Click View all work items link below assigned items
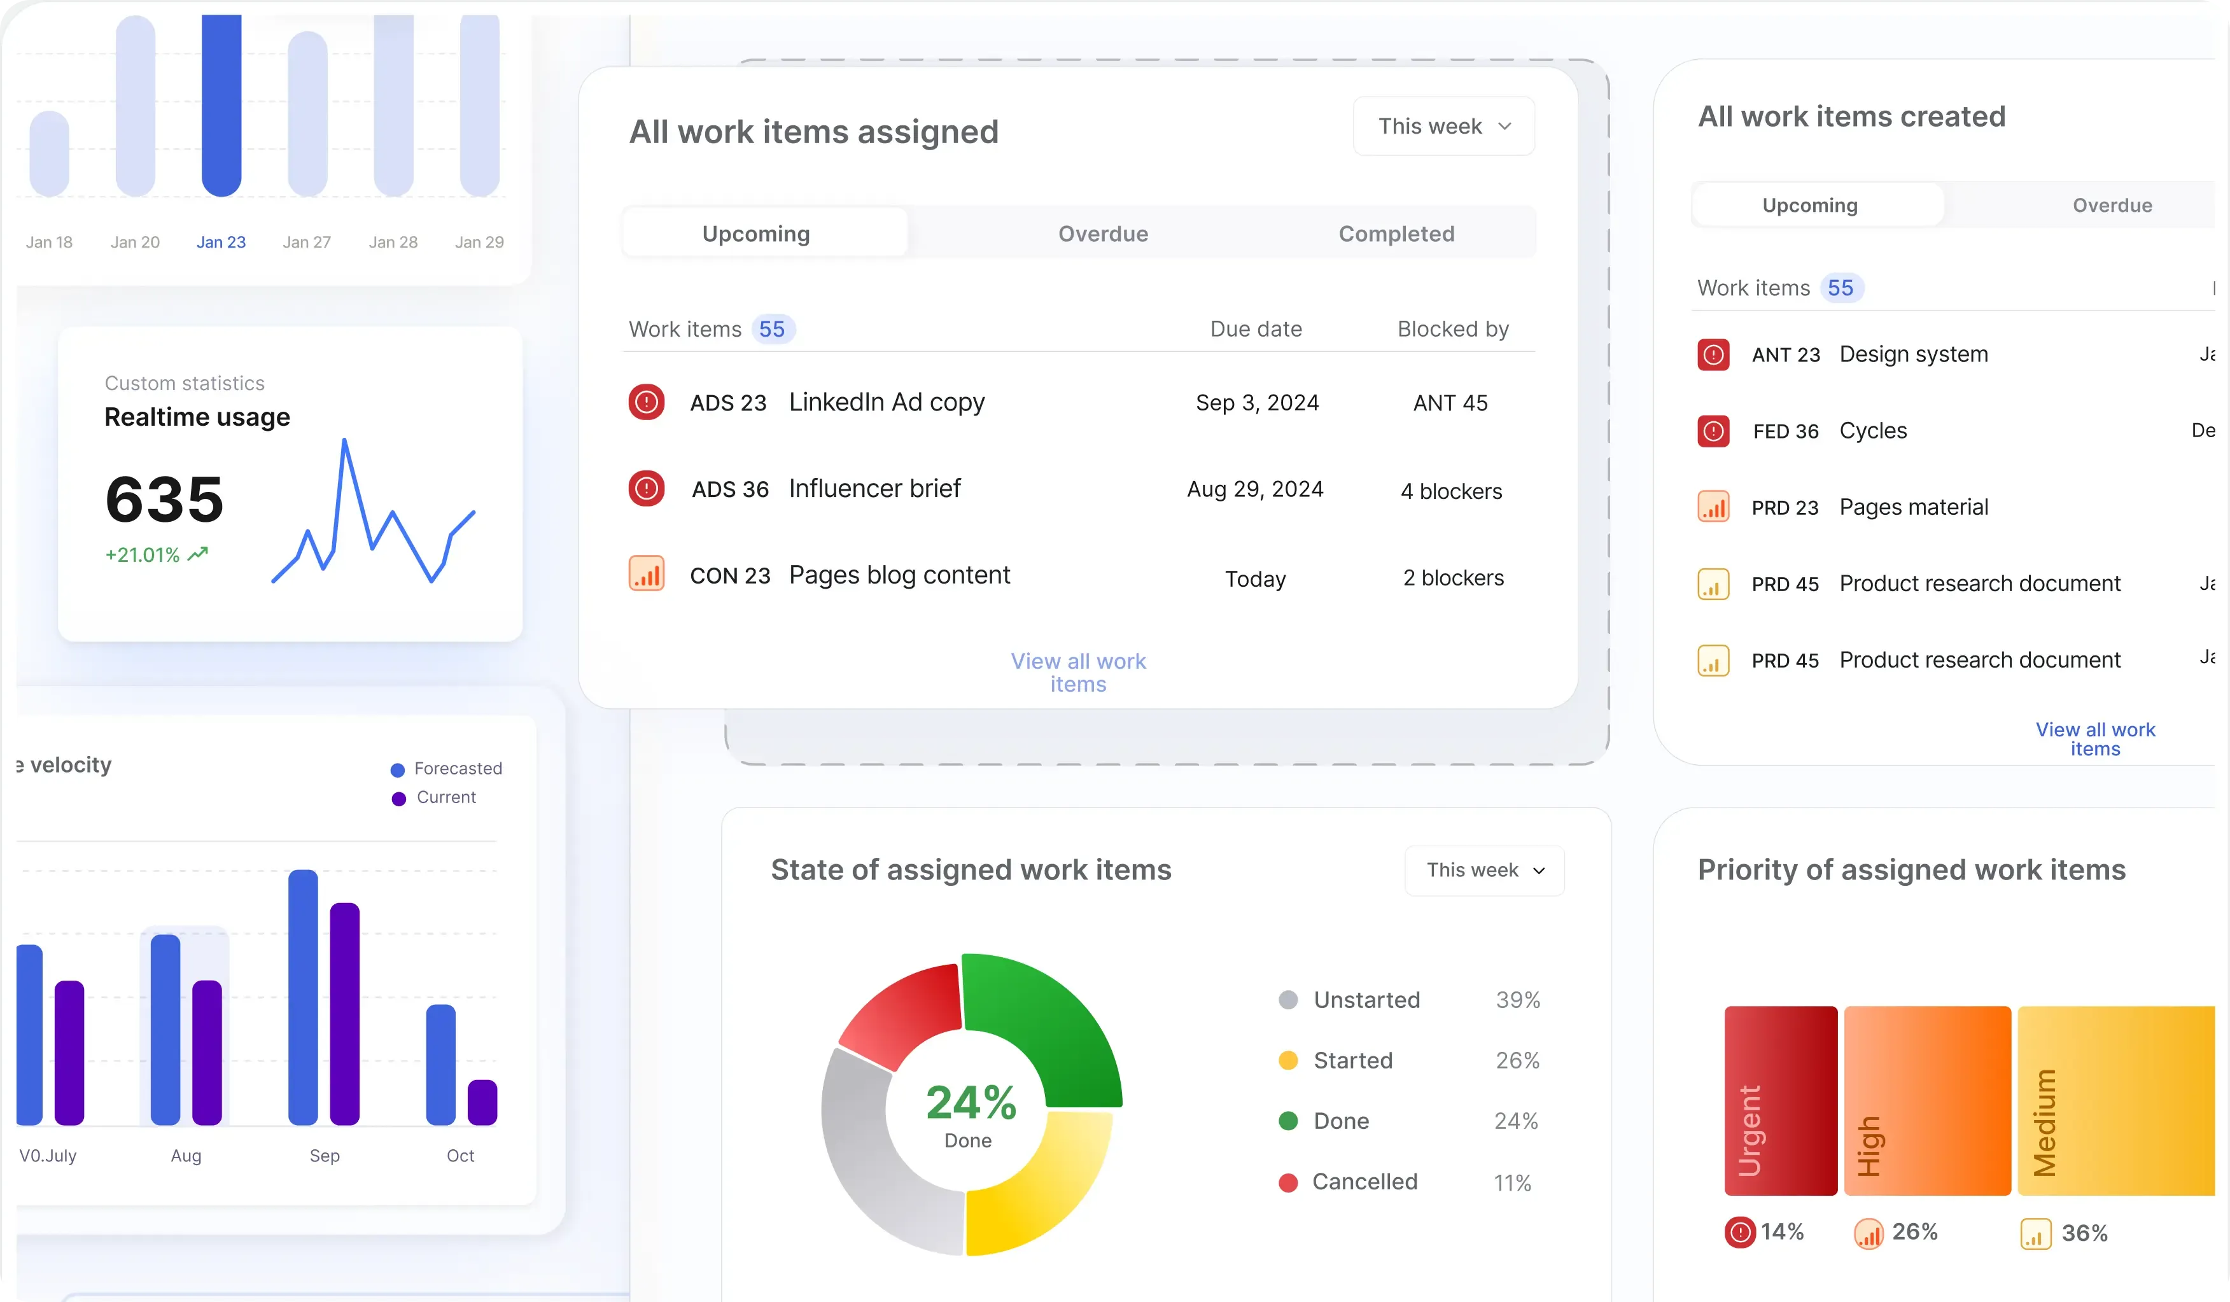This screenshot has height=1302, width=2230. click(1078, 673)
